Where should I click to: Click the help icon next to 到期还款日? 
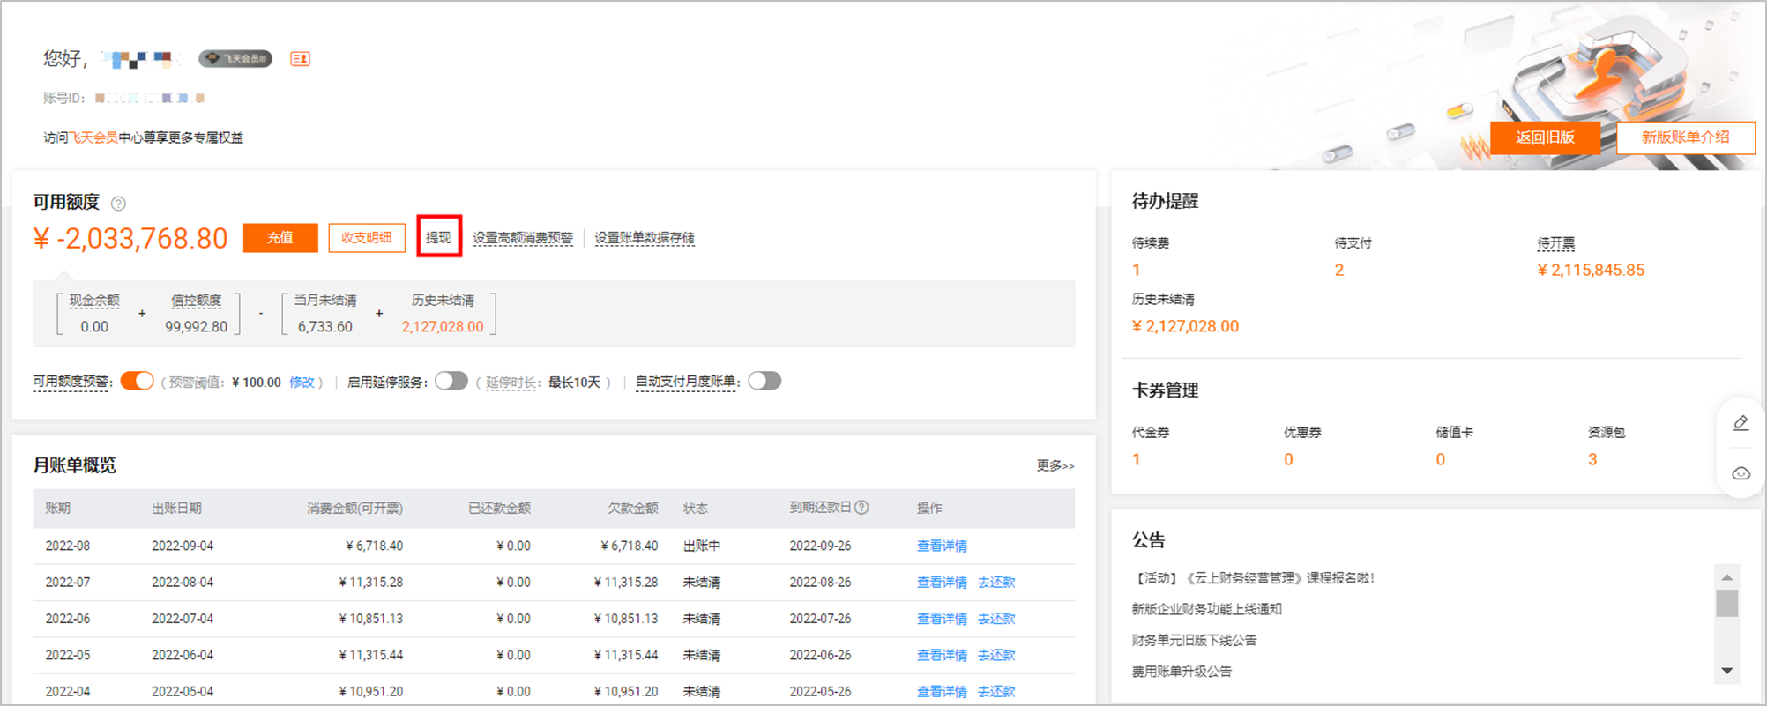click(861, 508)
